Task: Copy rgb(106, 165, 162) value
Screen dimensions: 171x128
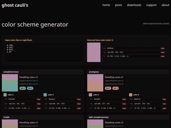Action: (79, 104)
